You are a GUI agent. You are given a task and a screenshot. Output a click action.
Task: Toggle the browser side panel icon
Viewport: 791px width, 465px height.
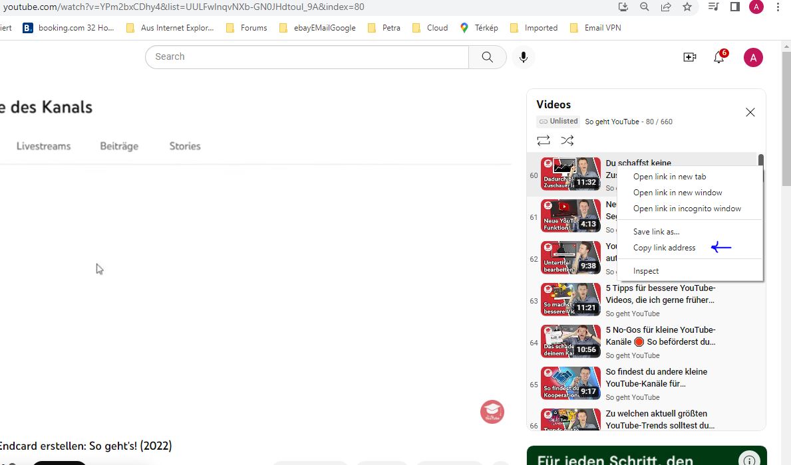[x=735, y=7]
